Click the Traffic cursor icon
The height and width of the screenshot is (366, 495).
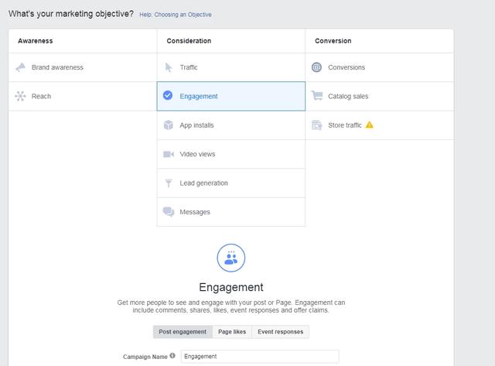pyautogui.click(x=168, y=67)
